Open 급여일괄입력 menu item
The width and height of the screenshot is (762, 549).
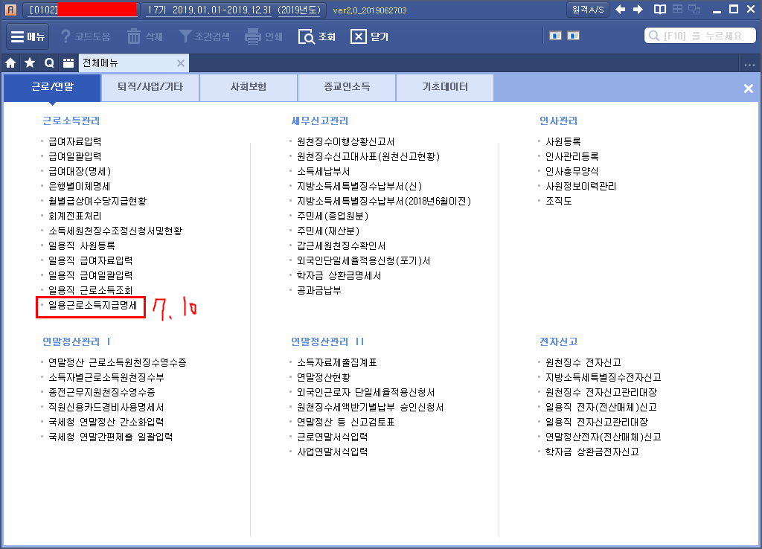pos(75,156)
